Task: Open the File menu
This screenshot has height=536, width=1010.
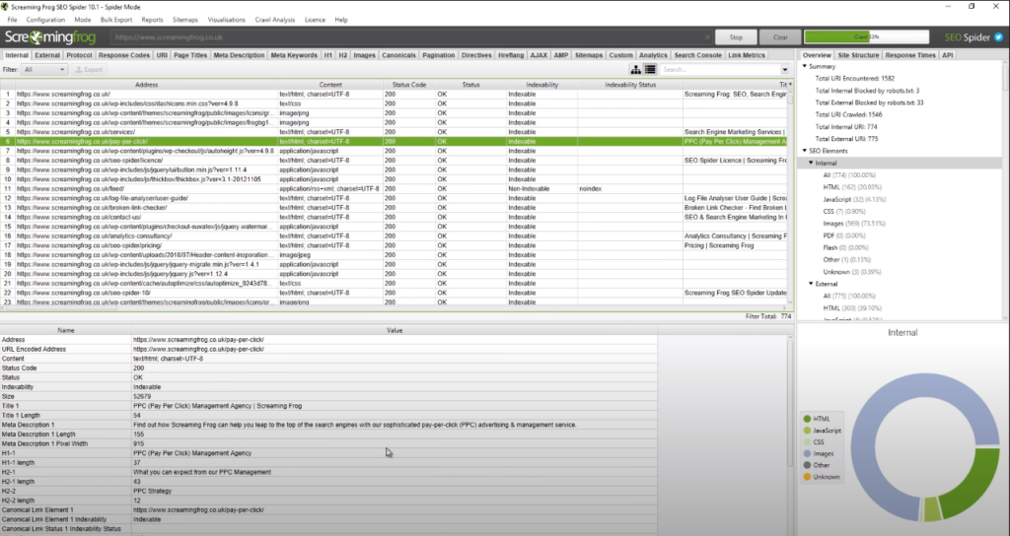Action: click(12, 20)
